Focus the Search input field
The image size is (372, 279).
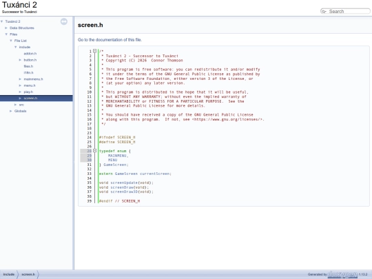(349, 12)
